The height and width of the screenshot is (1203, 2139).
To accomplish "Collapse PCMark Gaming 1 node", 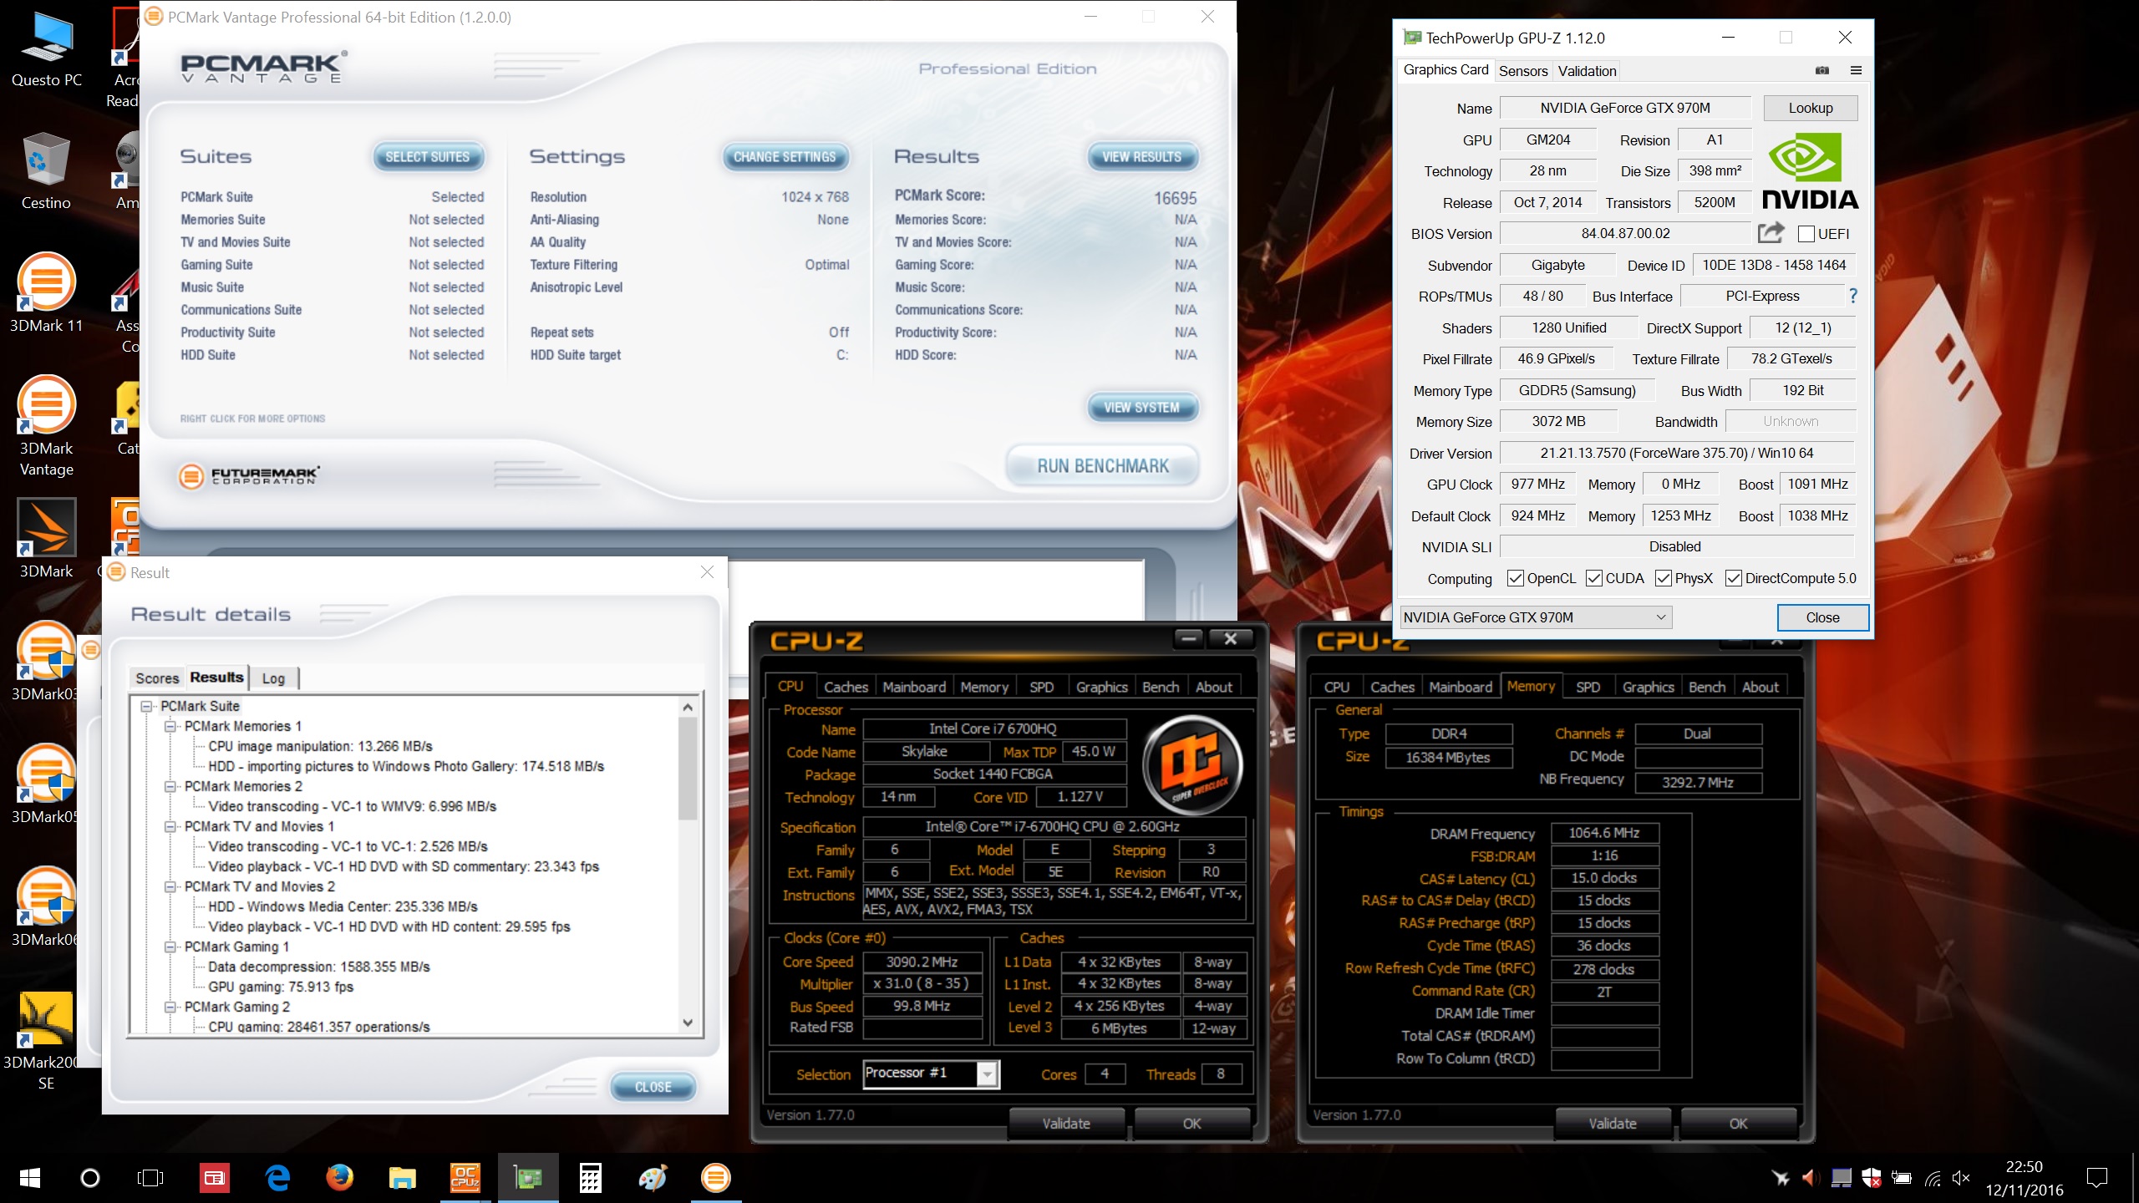I will (170, 947).
